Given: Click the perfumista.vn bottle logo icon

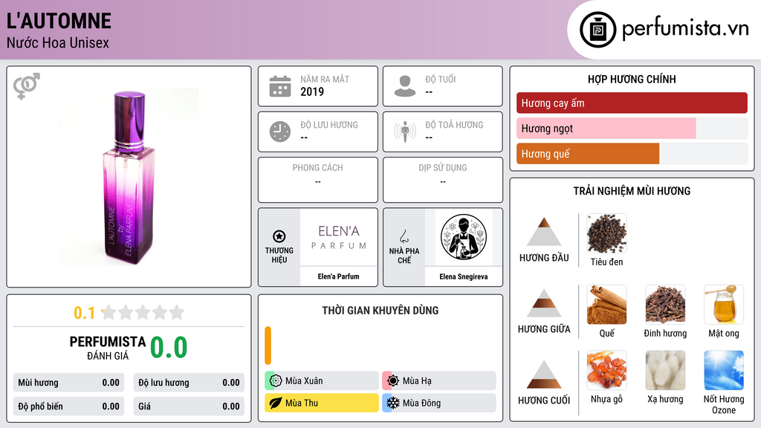Looking at the screenshot, I should (598, 30).
